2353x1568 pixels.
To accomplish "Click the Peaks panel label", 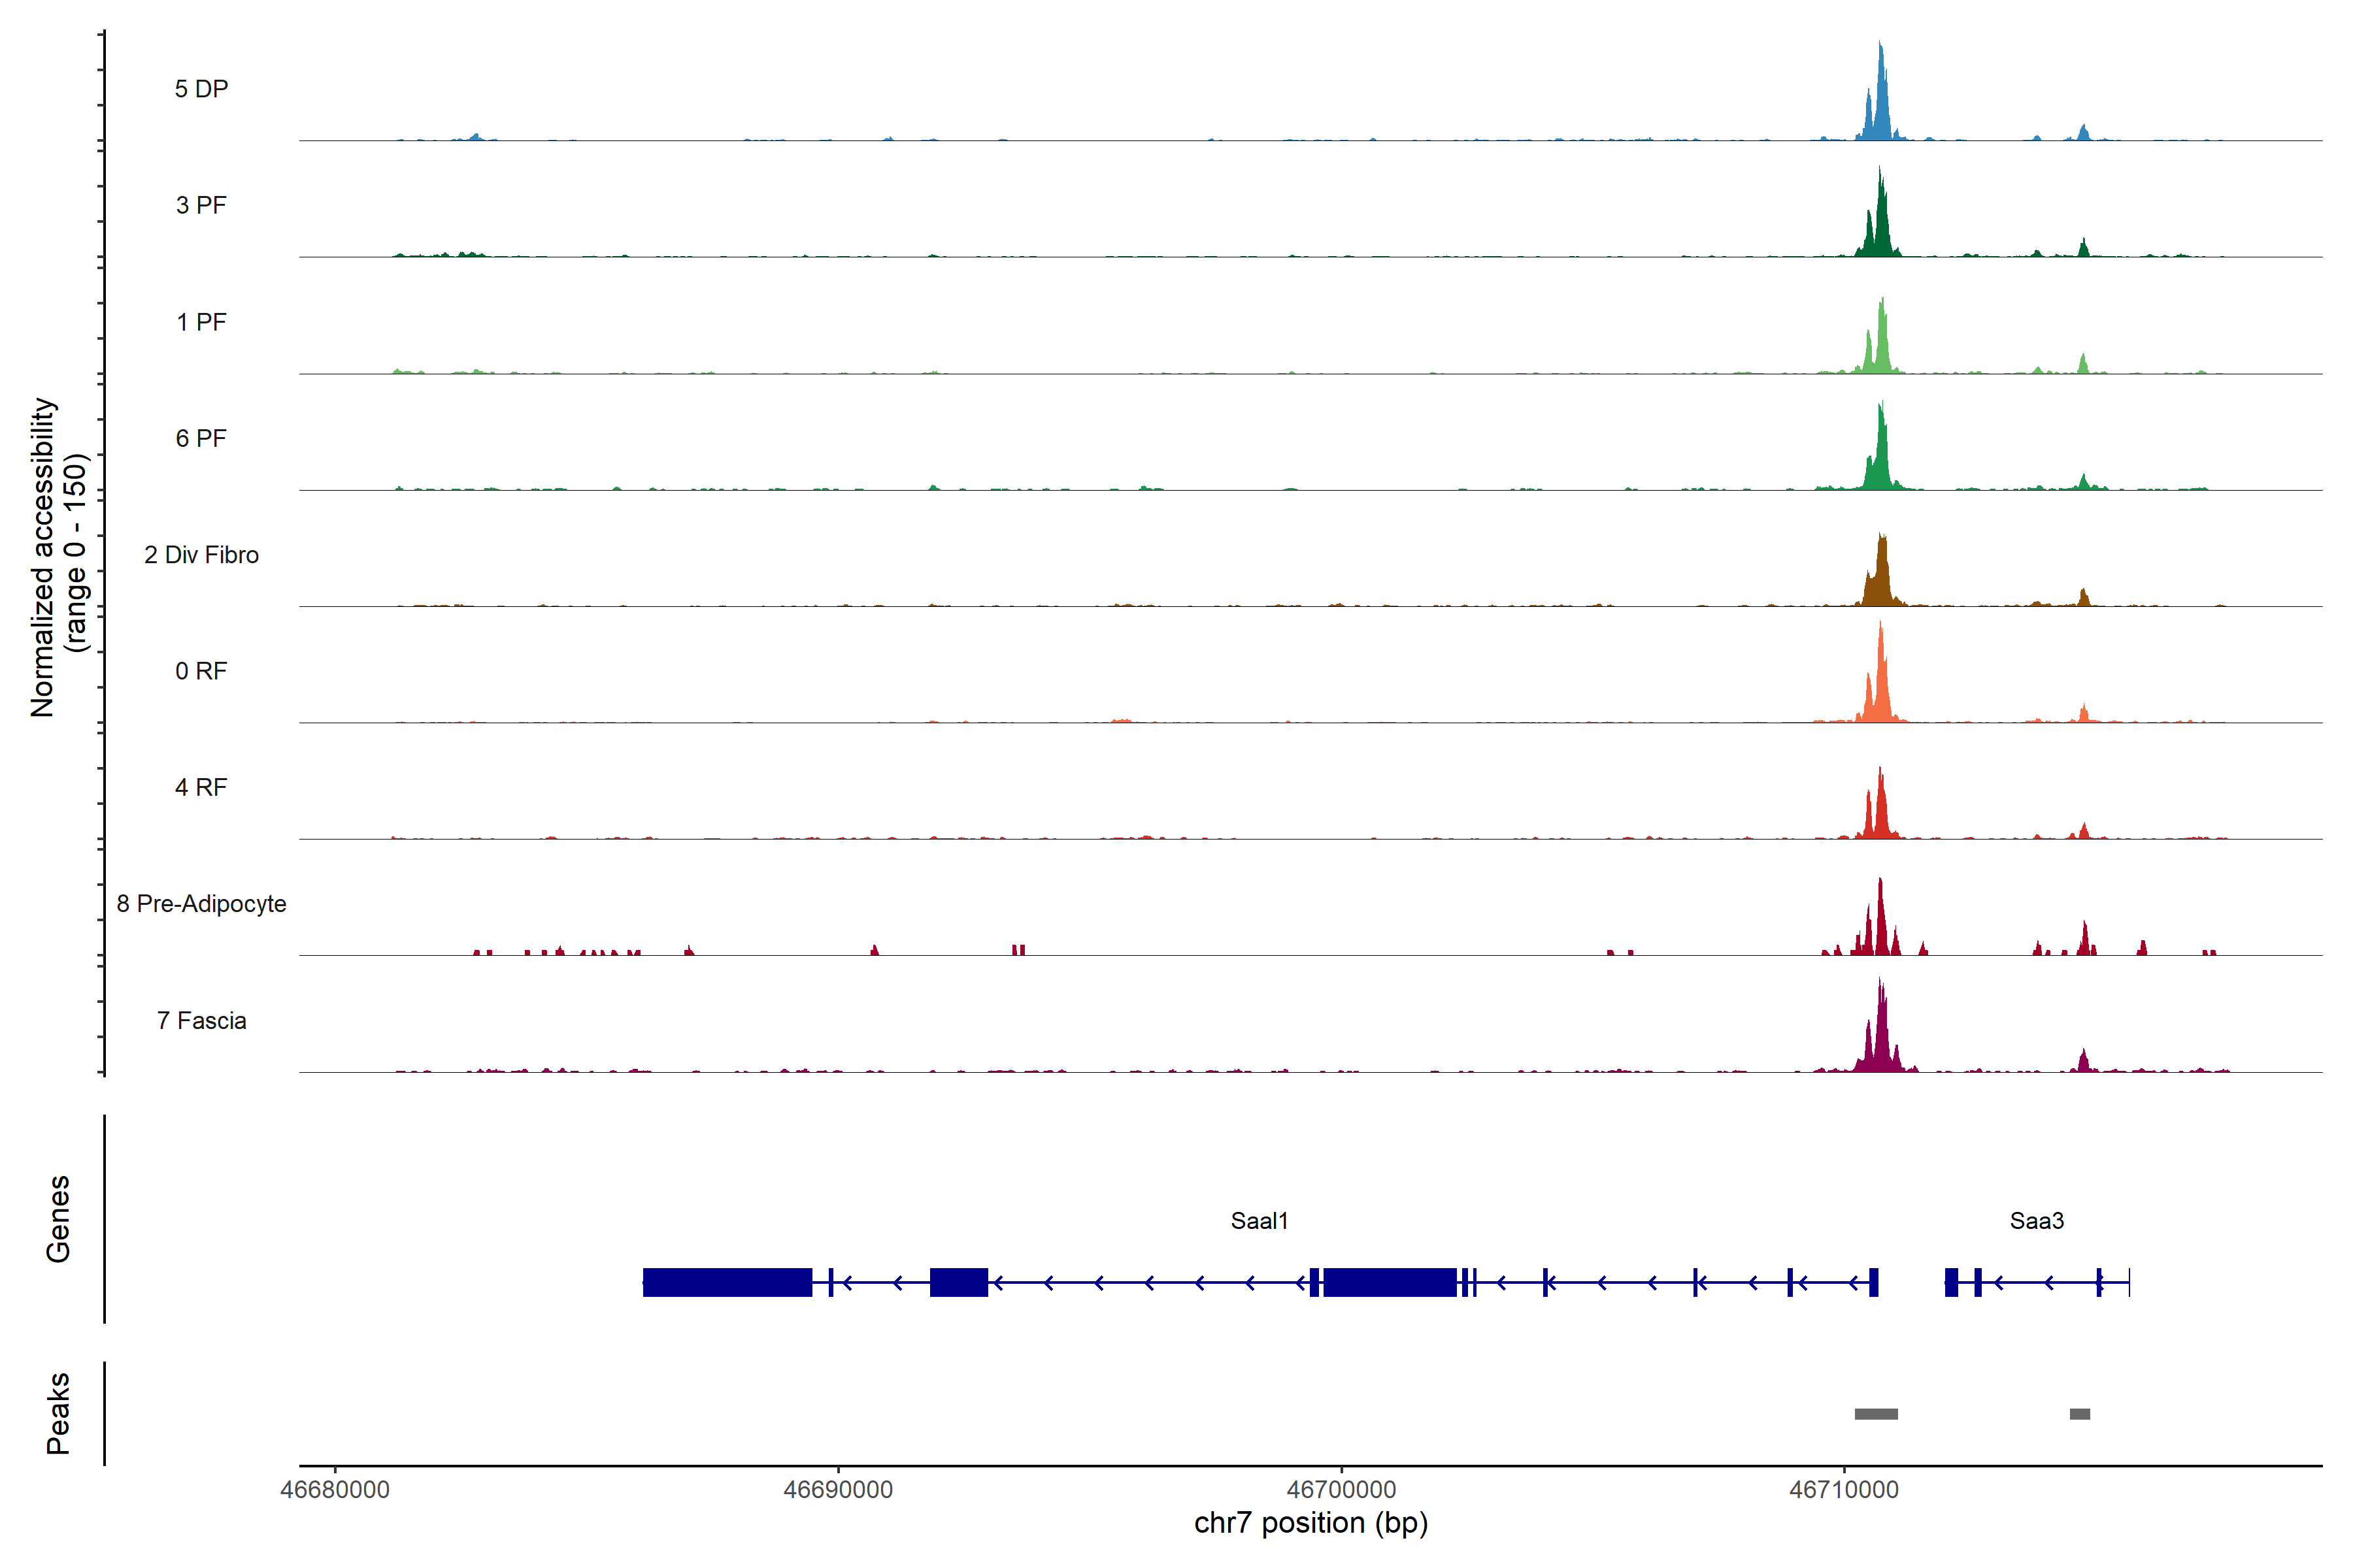I will click(58, 1413).
